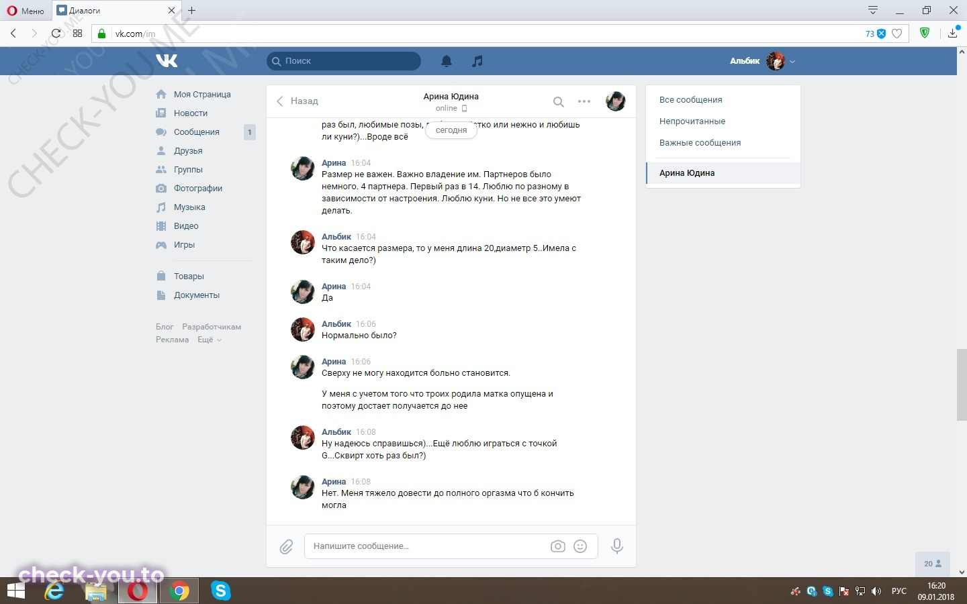Click Opera browser reload icon
This screenshot has height=604, width=967.
click(56, 33)
